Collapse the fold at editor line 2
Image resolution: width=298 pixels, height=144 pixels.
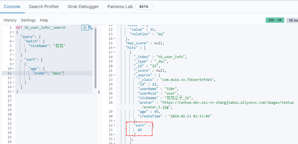tap(13, 32)
